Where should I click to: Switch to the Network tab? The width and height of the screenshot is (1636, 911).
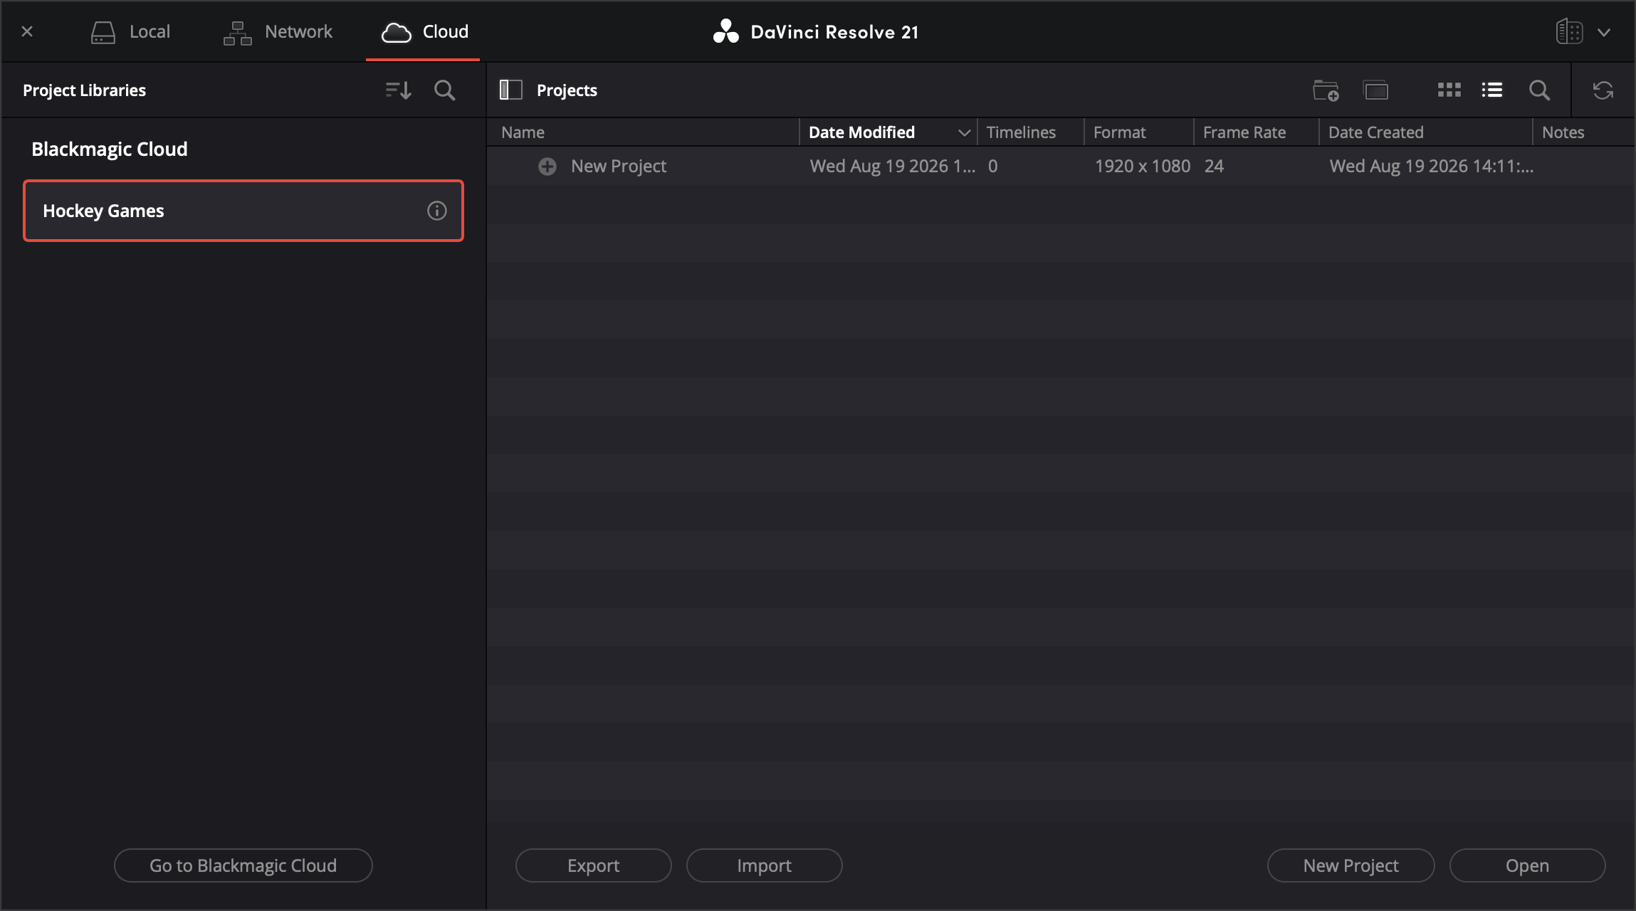[278, 31]
